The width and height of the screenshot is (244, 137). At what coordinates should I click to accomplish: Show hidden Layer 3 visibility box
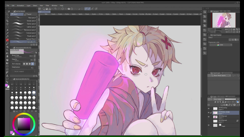coord(209,121)
